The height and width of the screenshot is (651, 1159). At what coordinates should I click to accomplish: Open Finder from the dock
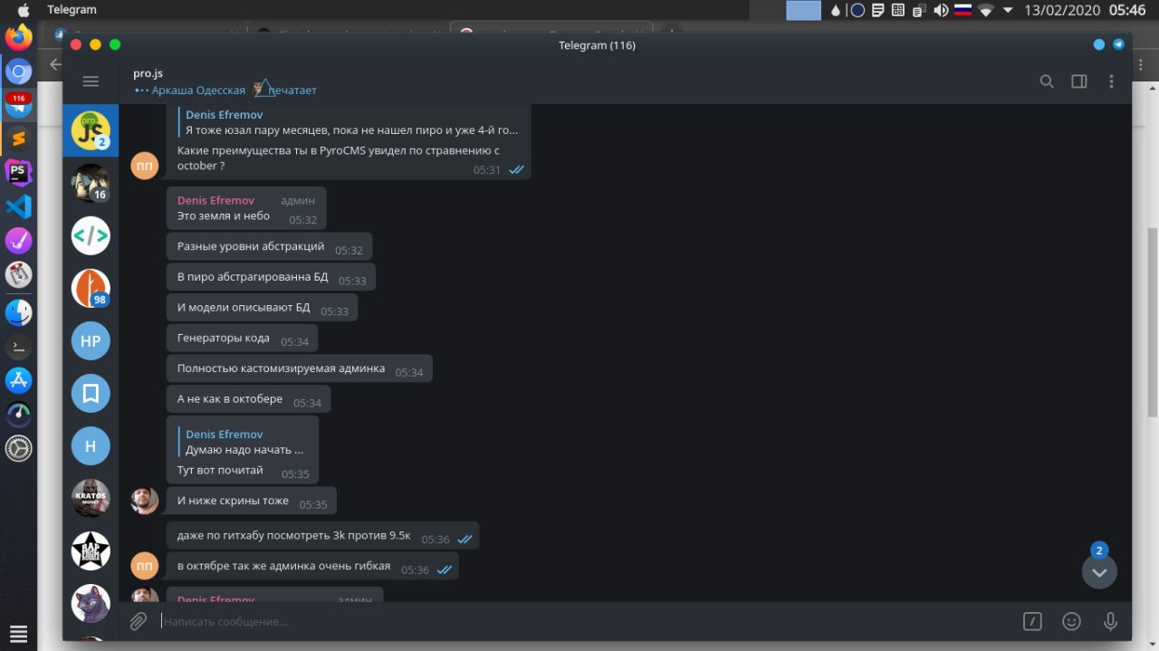click(x=18, y=312)
